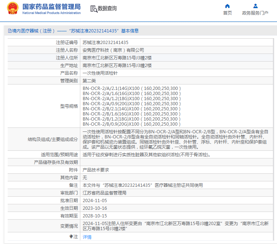Image resolution: width=277 pixels, height=244 pixels.
Task: Click the person icon above 政务服务门户
Action: [x=255, y=6]
